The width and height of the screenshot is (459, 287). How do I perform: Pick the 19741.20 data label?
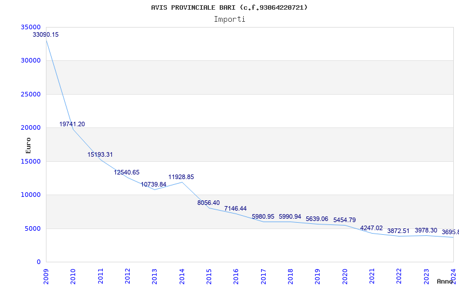[x=72, y=124]
